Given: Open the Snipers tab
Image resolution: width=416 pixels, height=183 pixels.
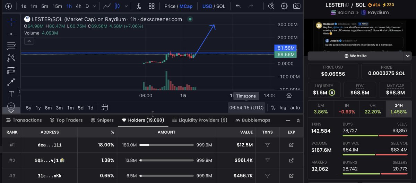Looking at the screenshot, I should click(102, 120).
